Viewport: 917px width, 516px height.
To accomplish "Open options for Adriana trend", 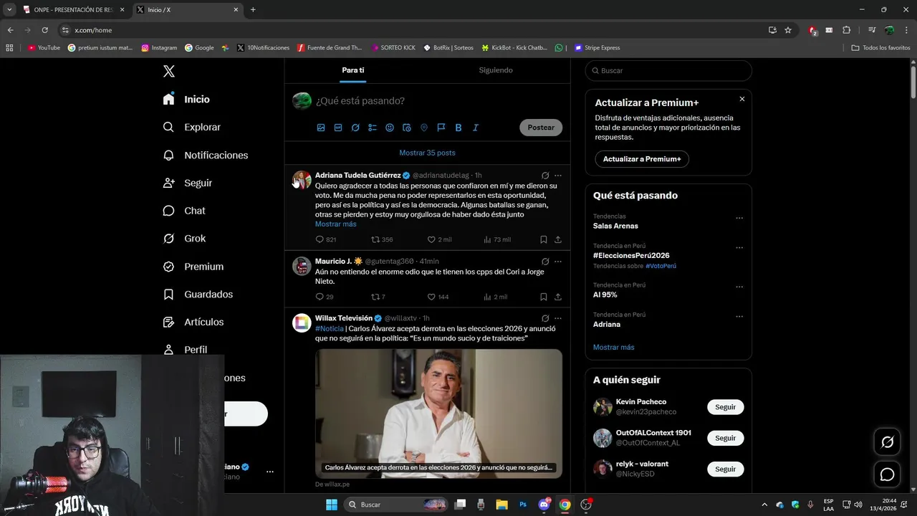I will [739, 316].
